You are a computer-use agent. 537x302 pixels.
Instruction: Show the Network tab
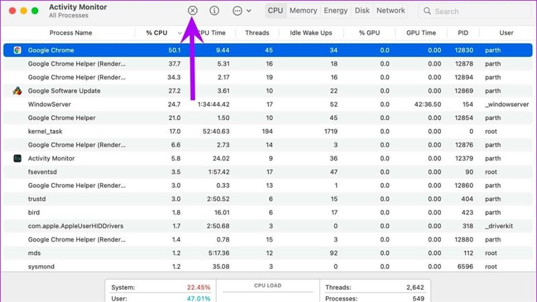(391, 11)
